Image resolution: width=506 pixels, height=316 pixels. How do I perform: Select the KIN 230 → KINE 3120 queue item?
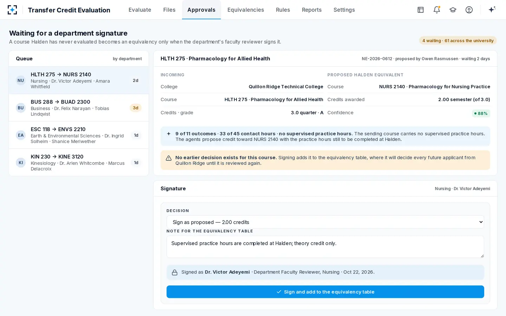(x=79, y=163)
